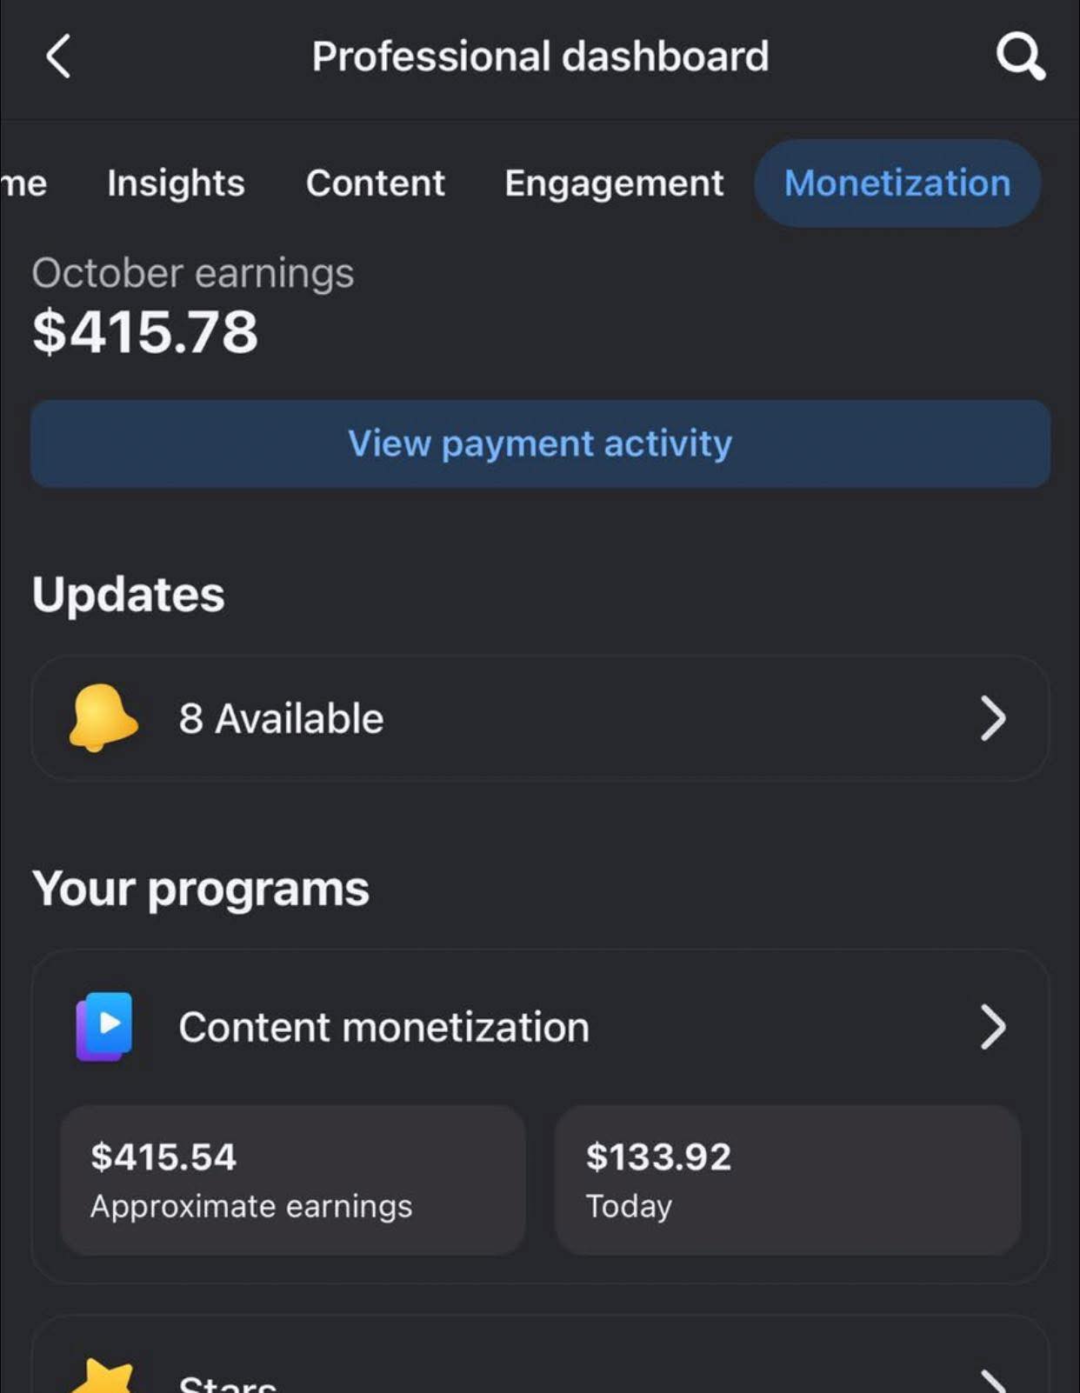
Task: Tap the yellow bell updates icon
Action: click(x=103, y=717)
